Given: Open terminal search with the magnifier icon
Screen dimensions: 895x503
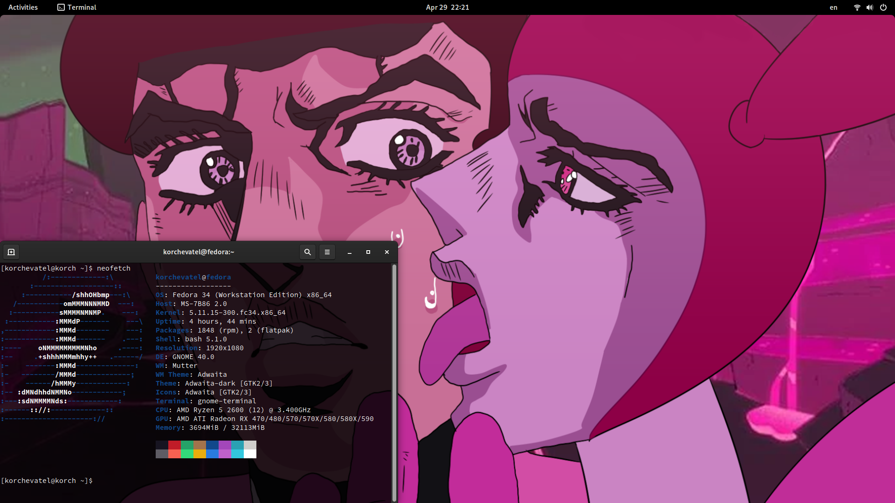Looking at the screenshot, I should click(x=308, y=252).
